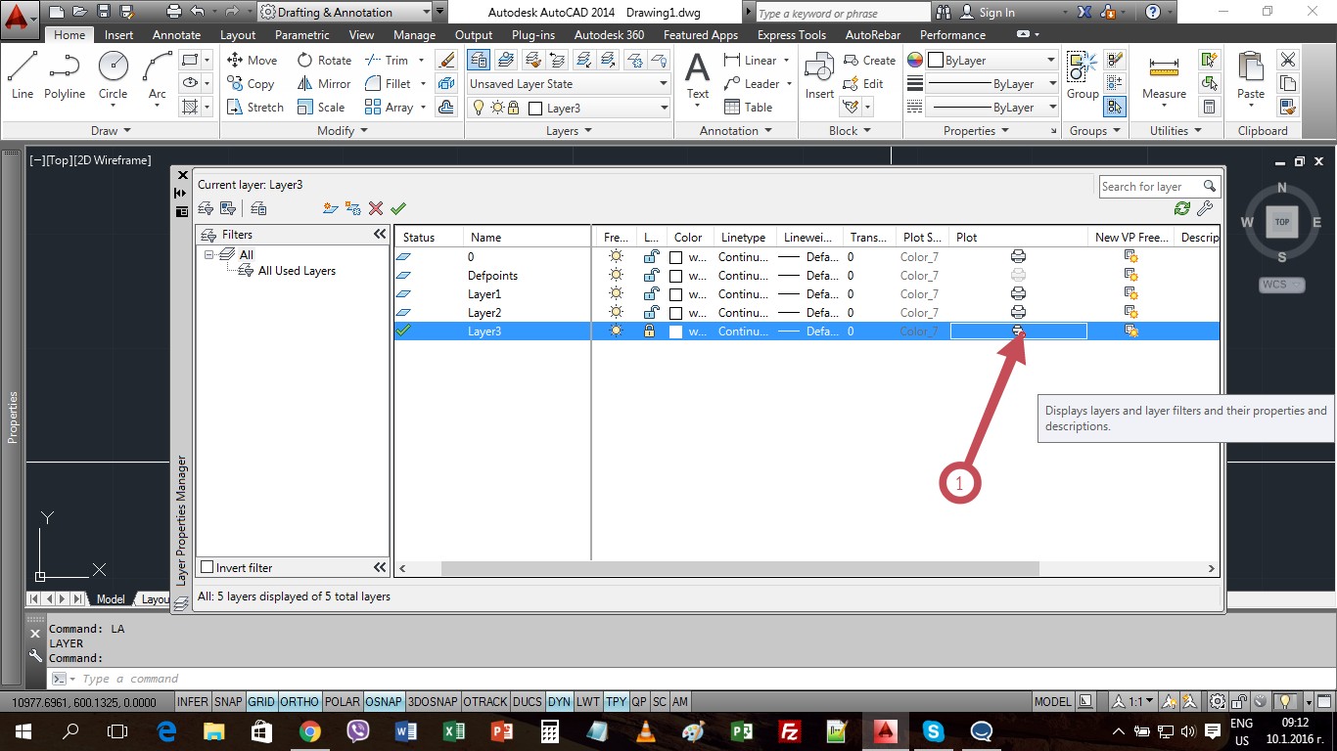Click the Scale tool
This screenshot has width=1337, height=751.
coord(321,107)
